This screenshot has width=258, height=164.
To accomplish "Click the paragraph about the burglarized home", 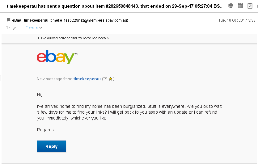I will (129, 112).
